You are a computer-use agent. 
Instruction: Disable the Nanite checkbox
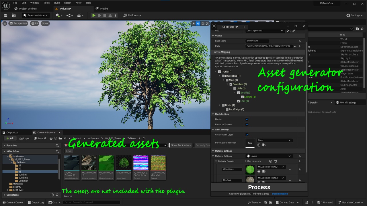[247, 119]
